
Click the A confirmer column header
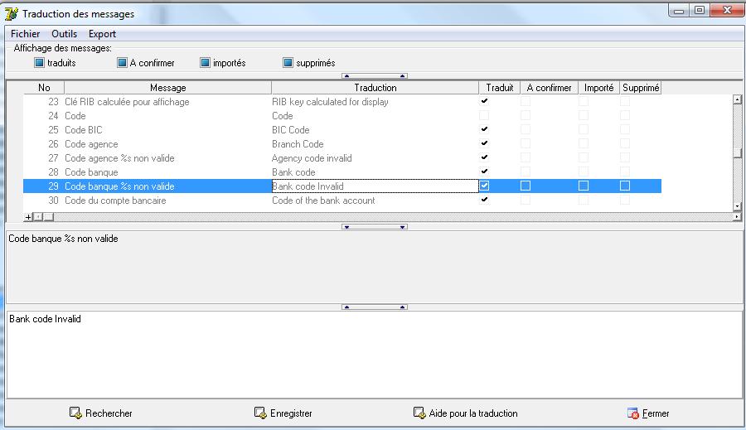pyautogui.click(x=549, y=88)
